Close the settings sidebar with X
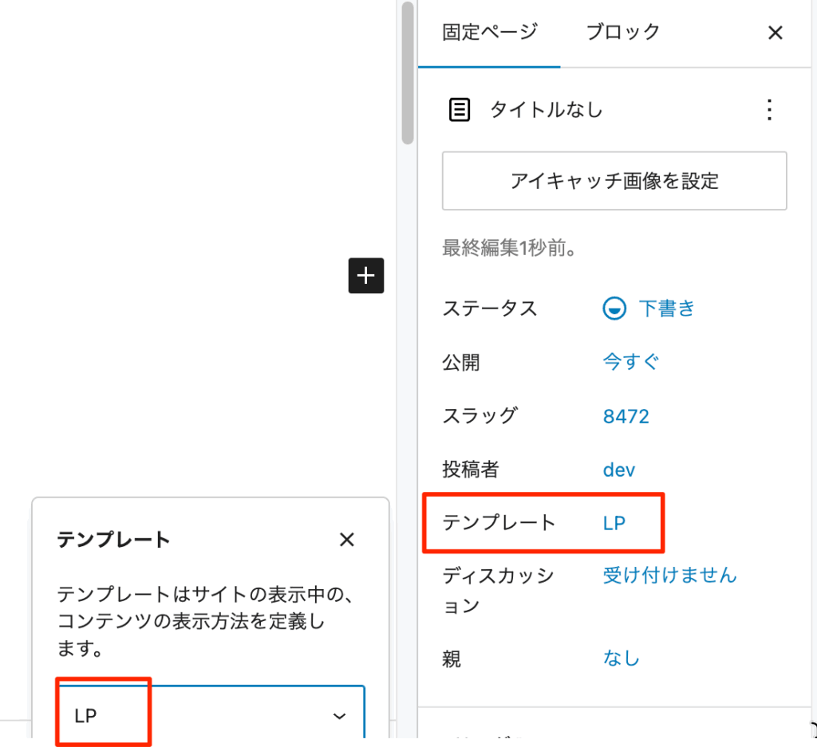Viewport: 817px width, 747px height. (x=775, y=33)
